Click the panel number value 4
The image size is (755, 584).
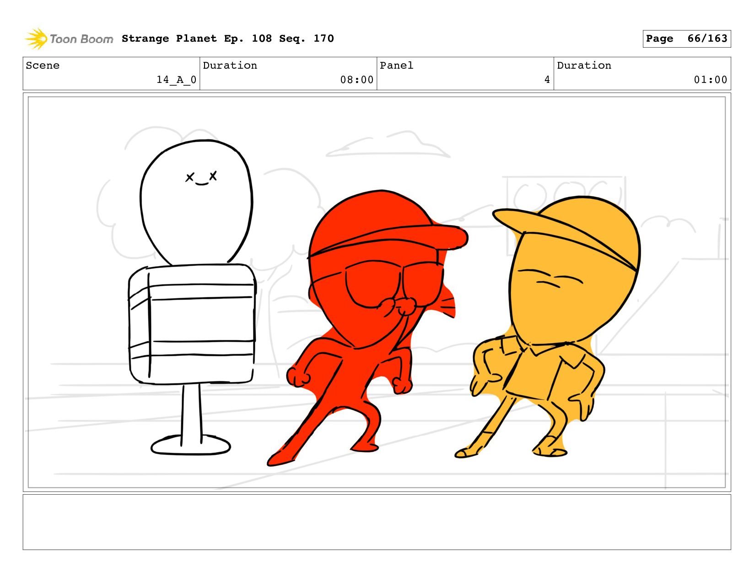coord(547,80)
